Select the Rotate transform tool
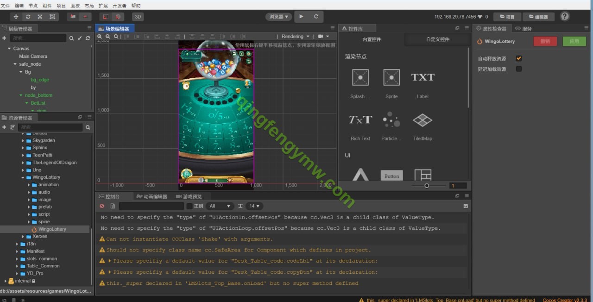Image resolution: width=593 pixels, height=302 pixels. pos(28,17)
